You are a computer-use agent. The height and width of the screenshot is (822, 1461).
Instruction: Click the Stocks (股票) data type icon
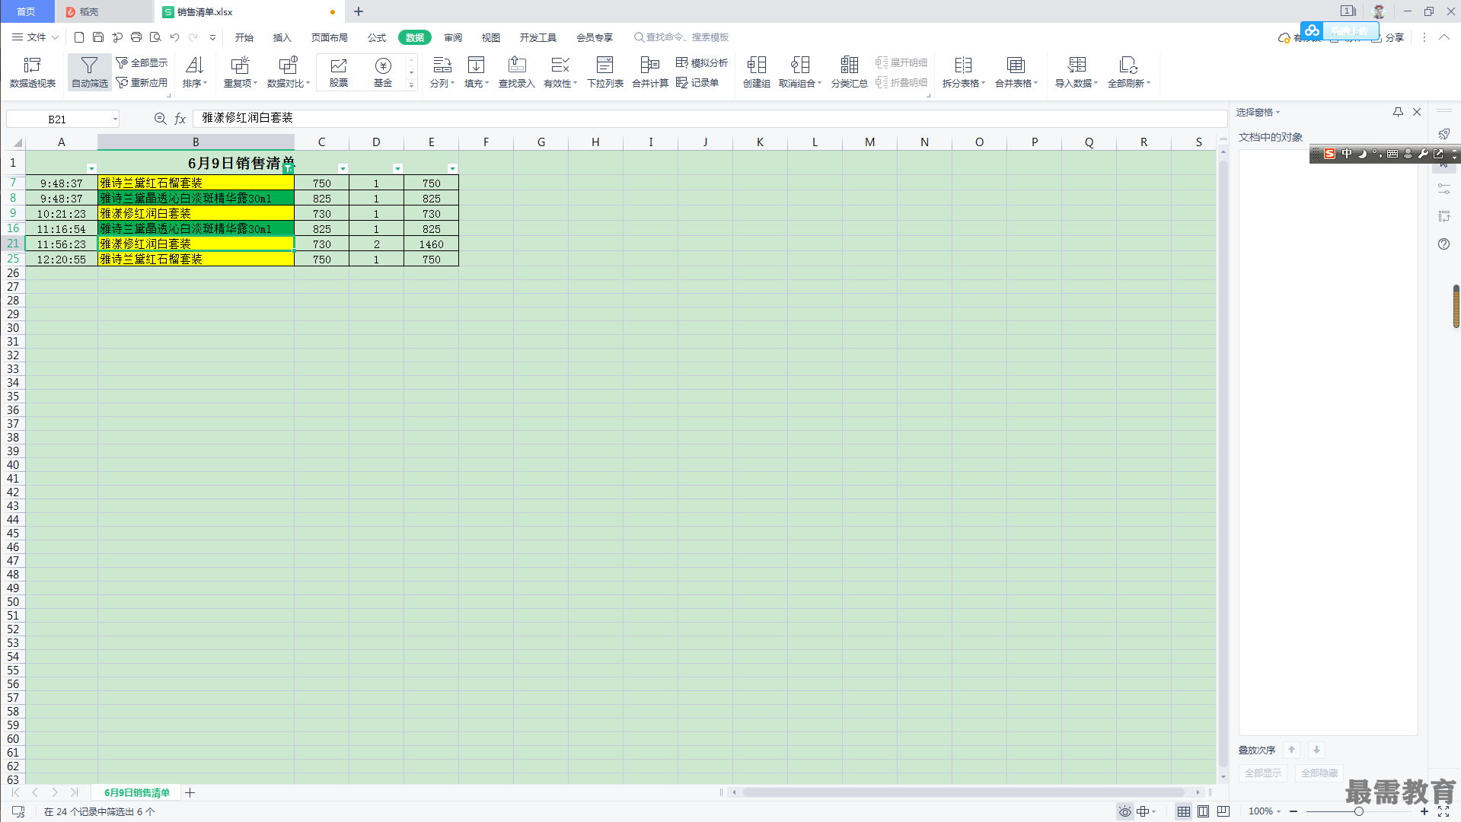click(339, 72)
